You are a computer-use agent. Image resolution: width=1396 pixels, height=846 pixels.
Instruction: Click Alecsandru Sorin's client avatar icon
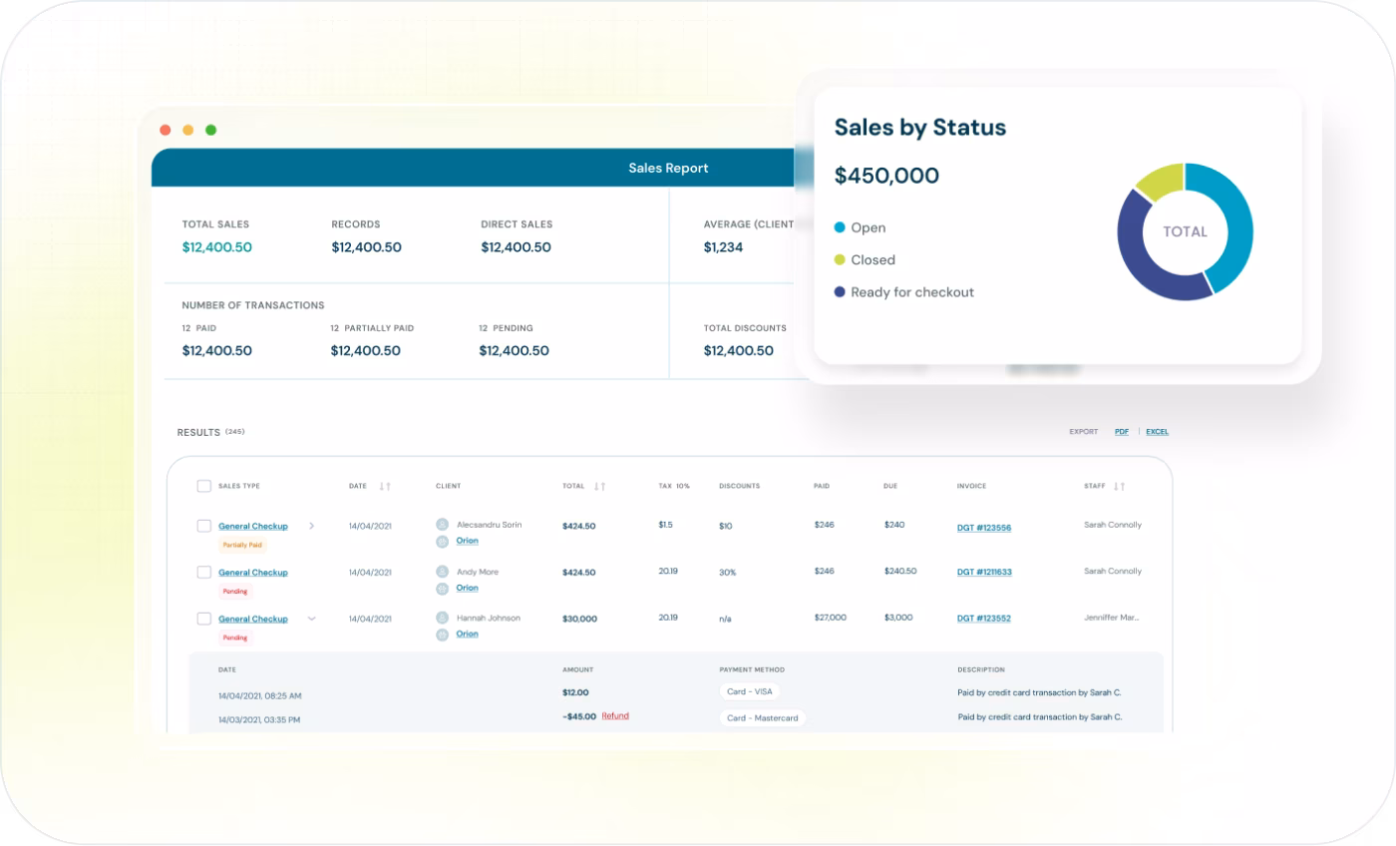tap(443, 525)
